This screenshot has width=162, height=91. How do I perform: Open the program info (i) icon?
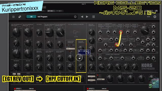(x=75, y=17)
